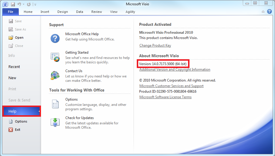Click Save in the backstage menu

pyautogui.click(x=18, y=21)
